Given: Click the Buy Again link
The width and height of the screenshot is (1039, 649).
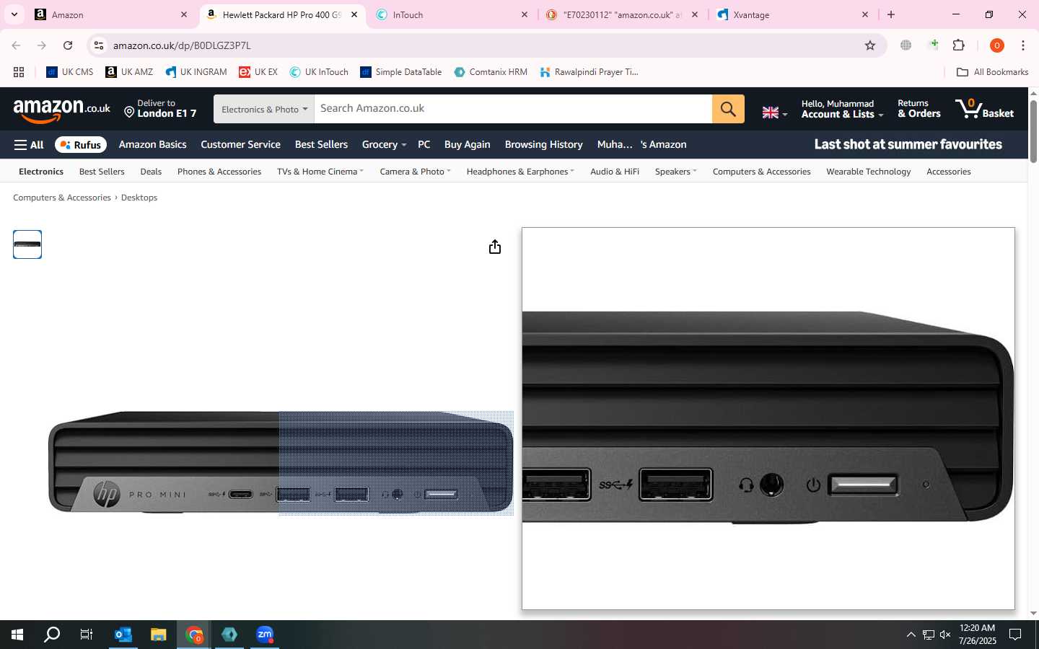Looking at the screenshot, I should click(x=467, y=144).
